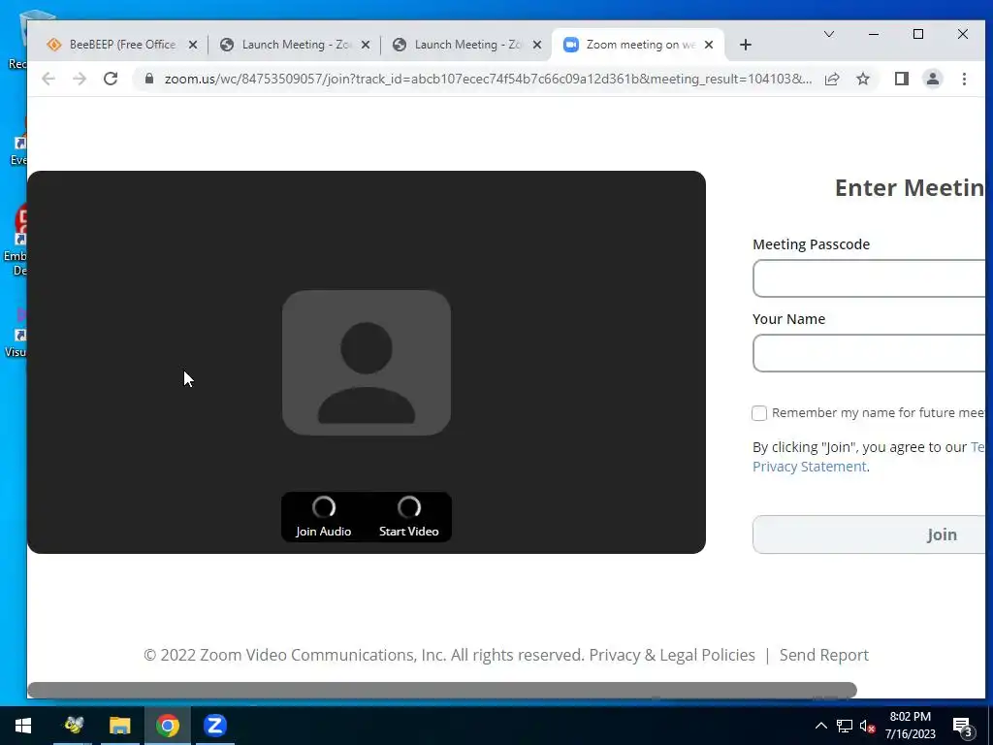Open the notification center icon
The width and height of the screenshot is (993, 745).
(x=962, y=727)
